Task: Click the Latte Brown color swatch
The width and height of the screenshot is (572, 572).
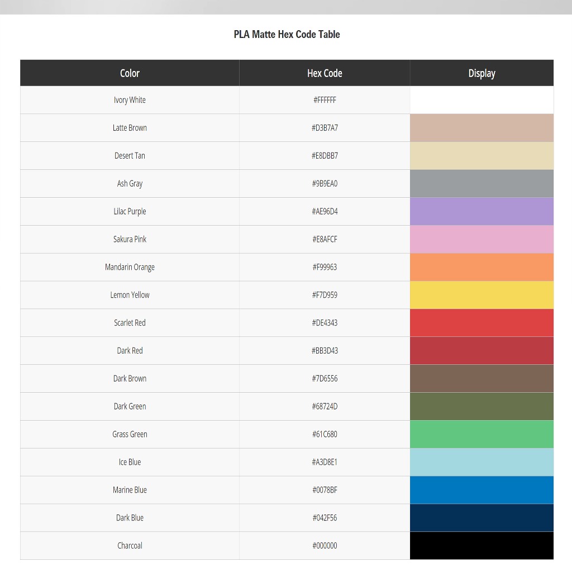Action: point(482,128)
